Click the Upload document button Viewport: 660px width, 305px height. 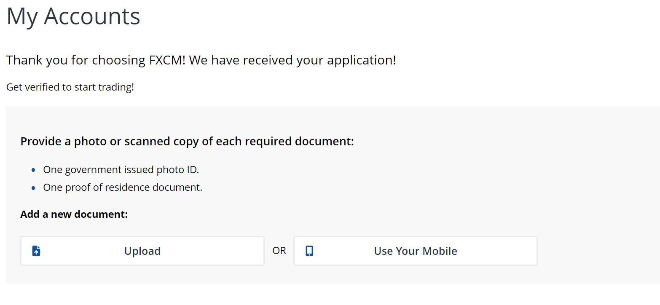[142, 251]
